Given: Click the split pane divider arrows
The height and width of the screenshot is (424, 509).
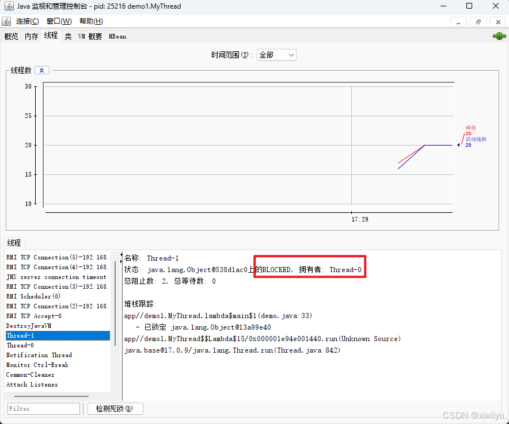Looking at the screenshot, I should tap(121, 258).
